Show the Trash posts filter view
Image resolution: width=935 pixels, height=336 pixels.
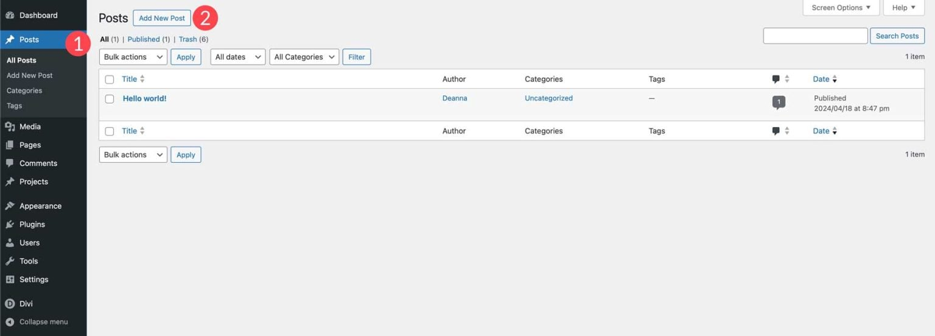pos(187,39)
